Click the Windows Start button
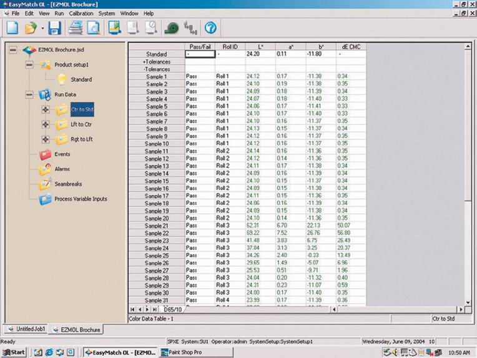Image resolution: width=477 pixels, height=358 pixels. click(x=14, y=352)
